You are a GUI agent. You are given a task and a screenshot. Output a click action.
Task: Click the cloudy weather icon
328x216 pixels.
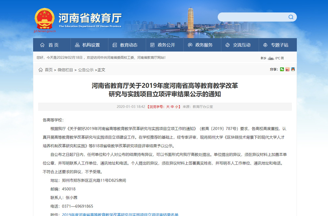(x=271, y=58)
